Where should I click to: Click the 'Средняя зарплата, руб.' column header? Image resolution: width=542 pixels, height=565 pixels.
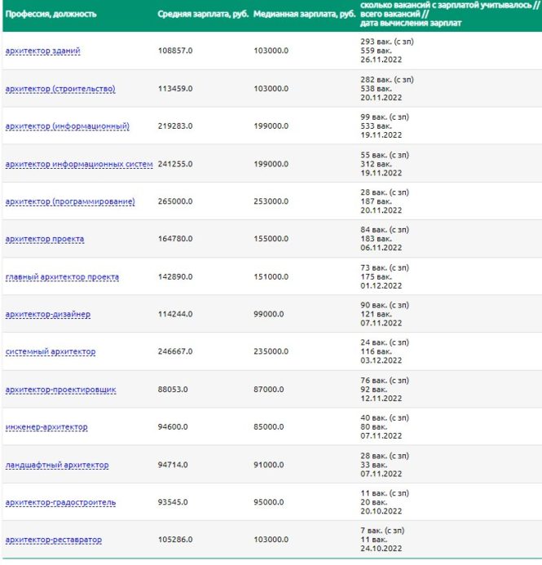pyautogui.click(x=203, y=14)
